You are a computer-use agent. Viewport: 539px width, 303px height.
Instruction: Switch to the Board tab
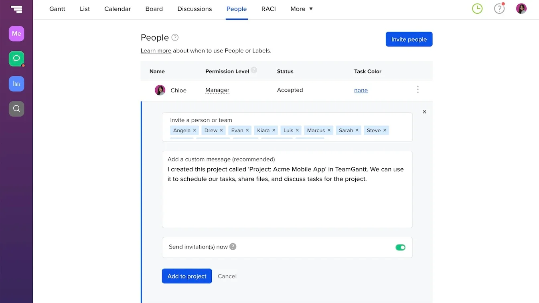coord(154,9)
